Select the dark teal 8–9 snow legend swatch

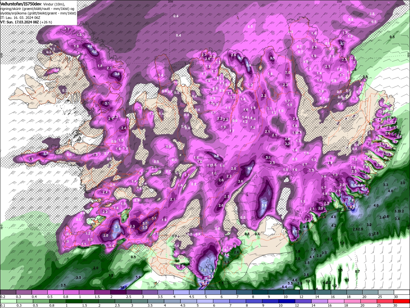point(260,293)
